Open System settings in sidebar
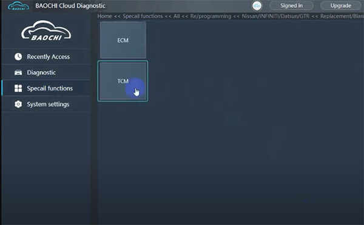Viewport: 364px width, 225px height. click(x=46, y=104)
